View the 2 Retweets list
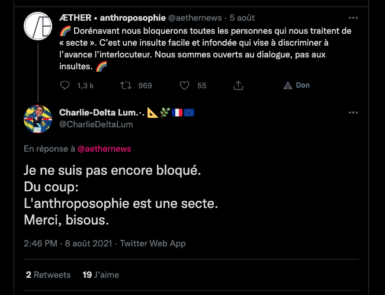385x295 pixels. (x=48, y=275)
